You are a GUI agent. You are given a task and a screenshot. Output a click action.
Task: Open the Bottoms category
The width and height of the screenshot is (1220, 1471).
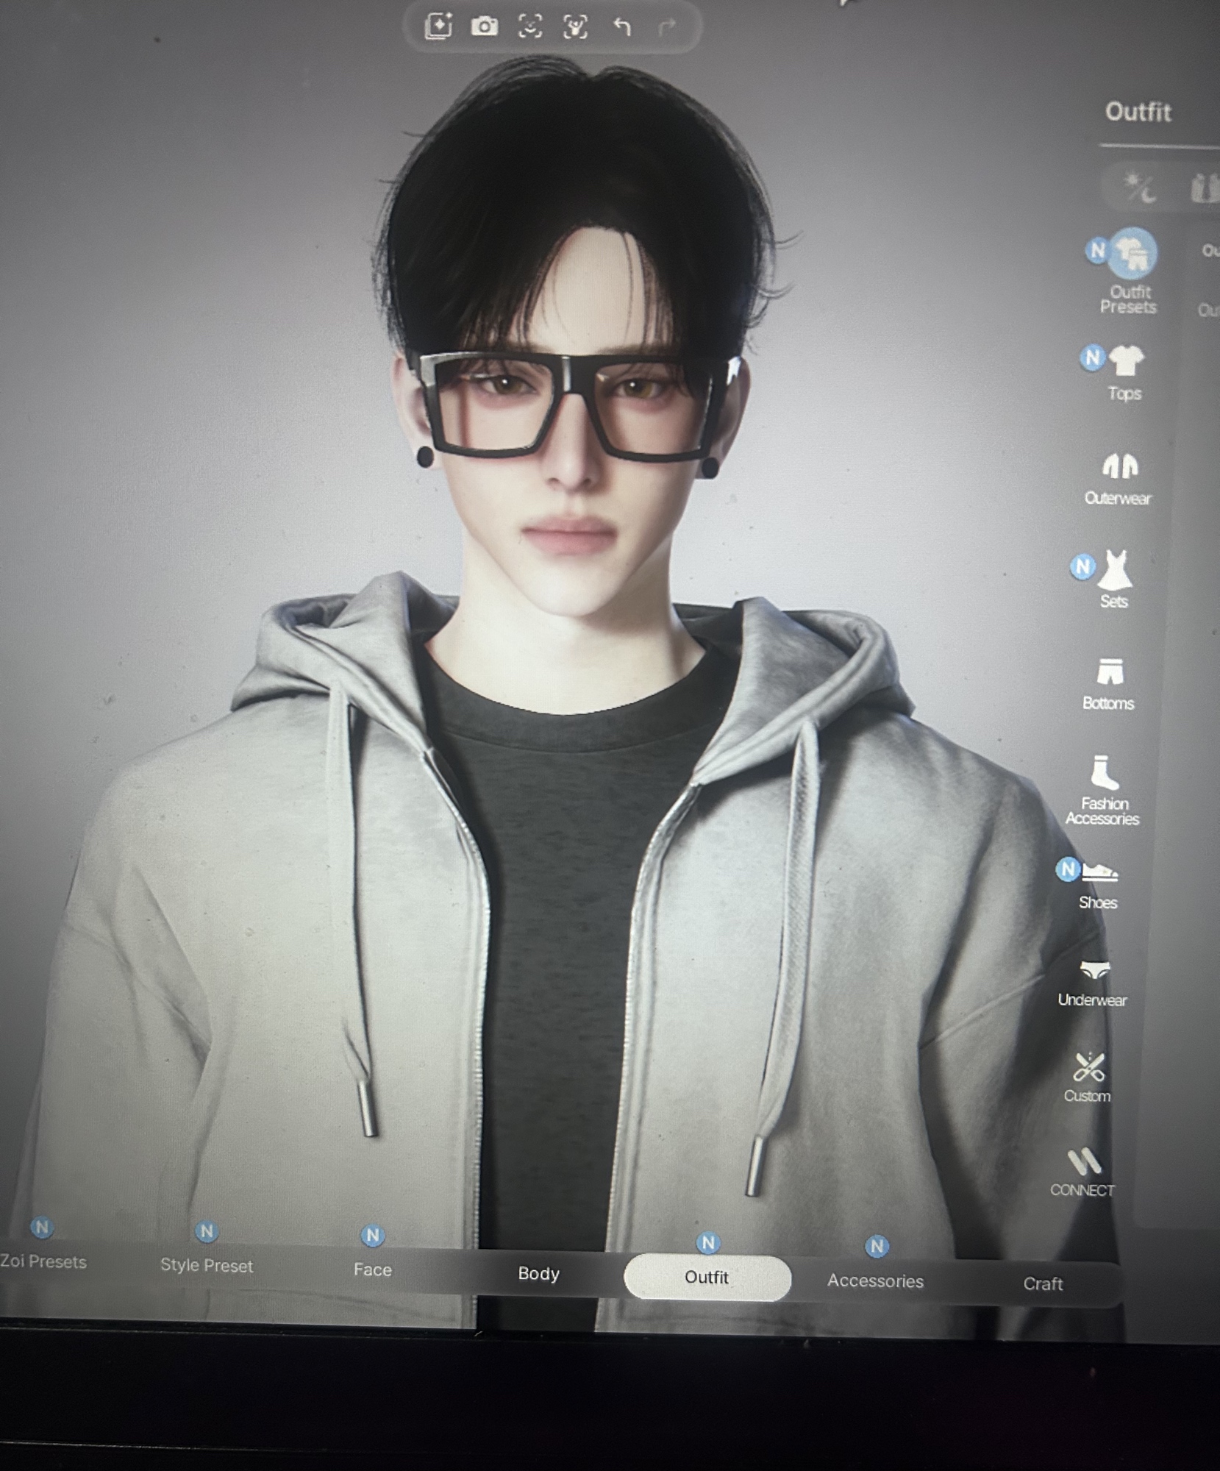point(1110,672)
